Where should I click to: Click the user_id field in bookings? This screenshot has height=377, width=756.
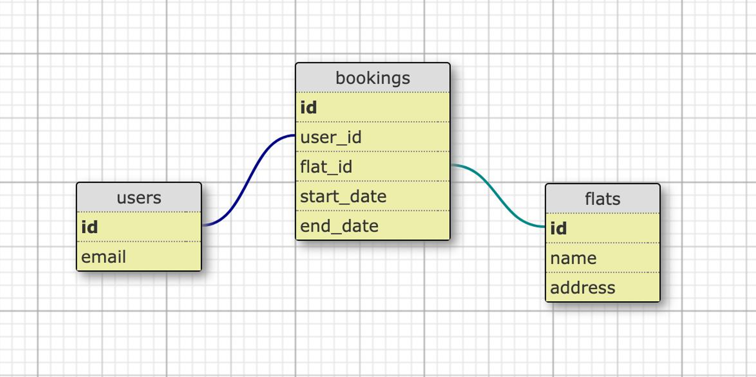click(x=373, y=137)
